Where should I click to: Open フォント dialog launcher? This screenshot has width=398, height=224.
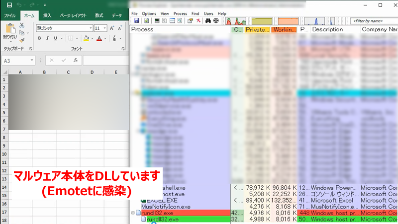pos(123,49)
